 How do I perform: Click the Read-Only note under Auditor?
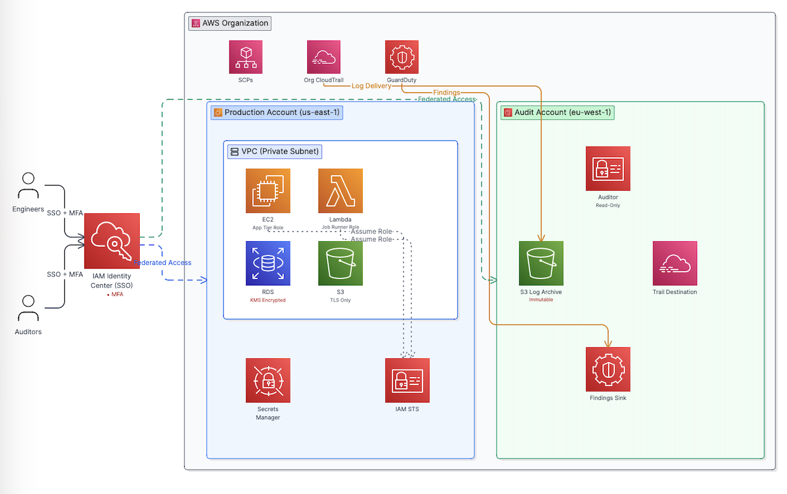click(608, 205)
